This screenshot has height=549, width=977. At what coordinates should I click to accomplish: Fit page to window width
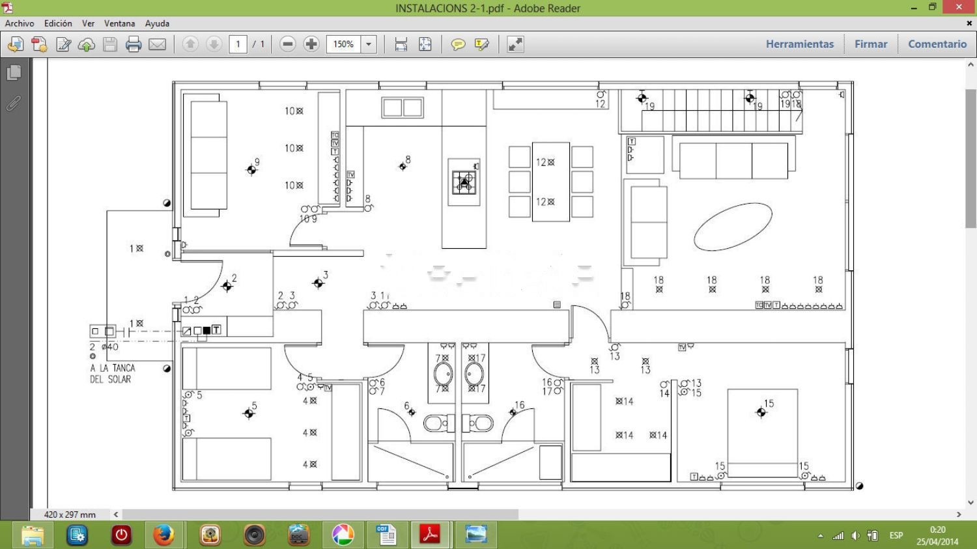(x=401, y=44)
